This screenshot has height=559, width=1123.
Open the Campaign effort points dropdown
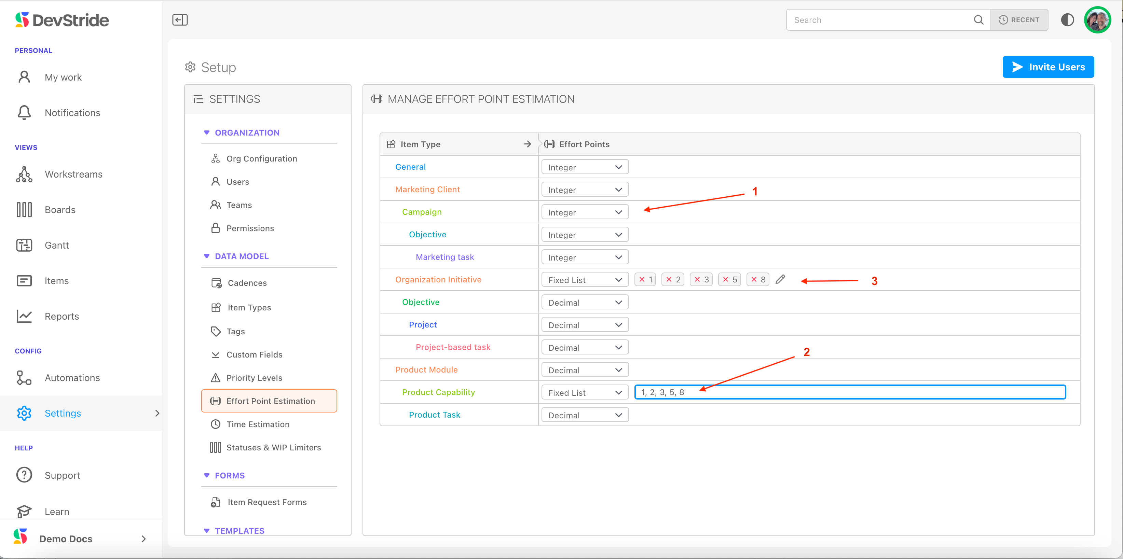584,212
